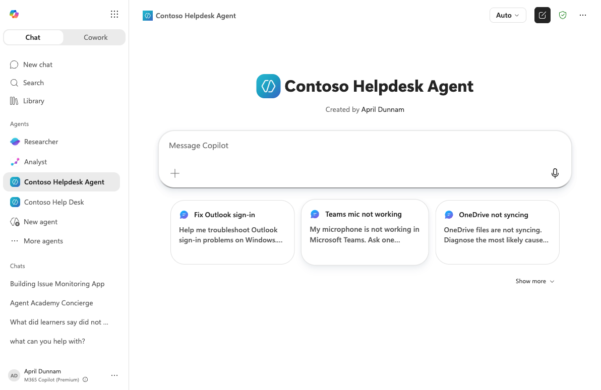The height and width of the screenshot is (390, 601).
Task: Open the top-right more options menu
Action: 583,15
